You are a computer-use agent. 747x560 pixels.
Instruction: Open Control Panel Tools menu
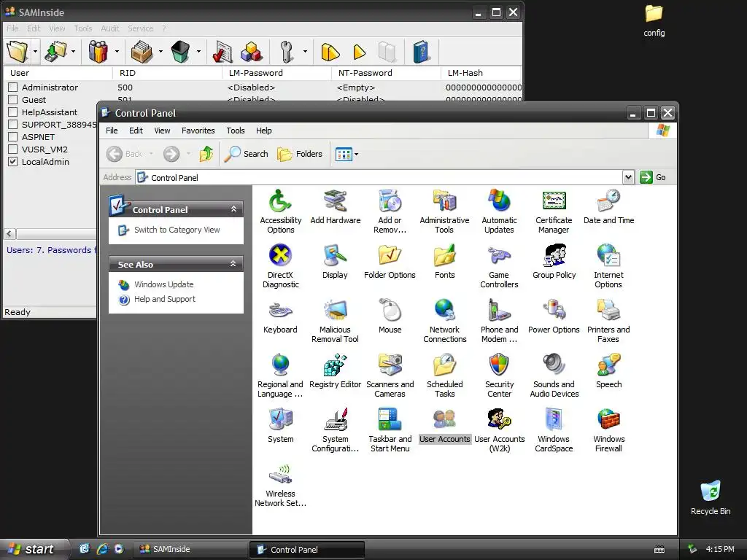236,131
